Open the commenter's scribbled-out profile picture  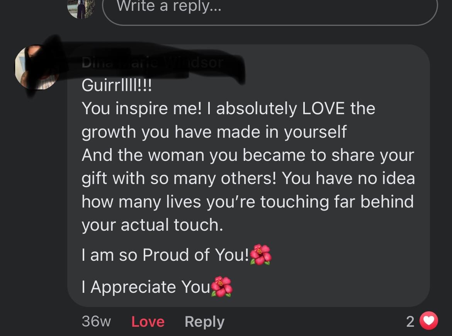click(x=37, y=68)
